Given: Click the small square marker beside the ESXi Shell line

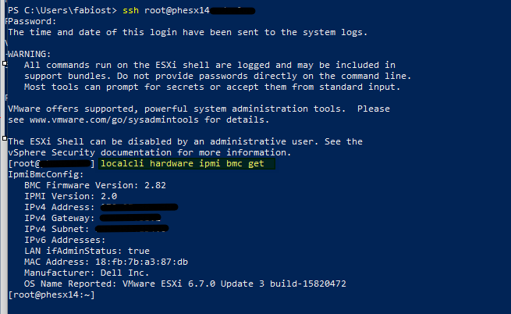Looking at the screenshot, I should pyautogui.click(x=5, y=138).
